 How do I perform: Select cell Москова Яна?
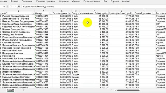[18, 56]
